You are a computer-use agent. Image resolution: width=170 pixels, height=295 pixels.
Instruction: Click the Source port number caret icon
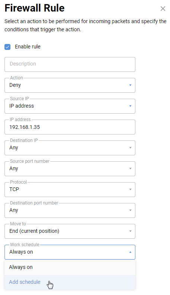(130, 169)
